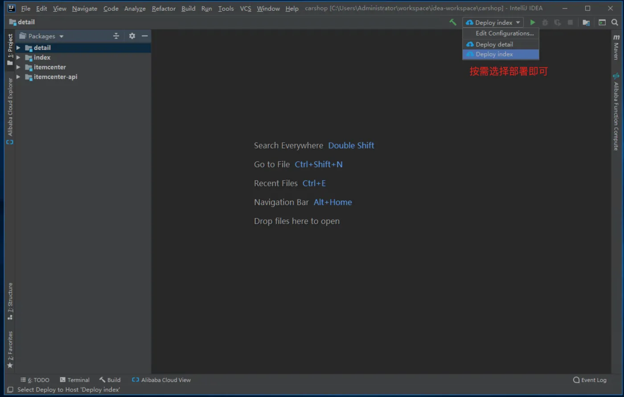Expand the itemcenter-api module tree node

[18, 77]
